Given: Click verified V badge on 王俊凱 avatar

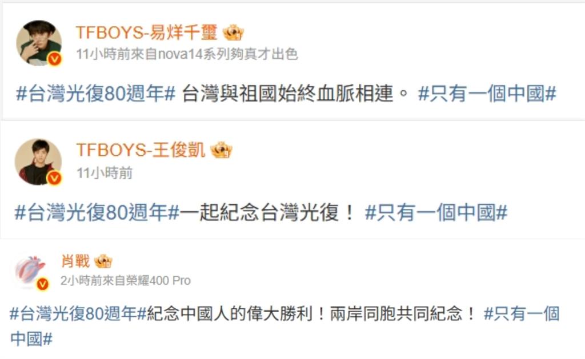Looking at the screenshot, I should point(54,178).
